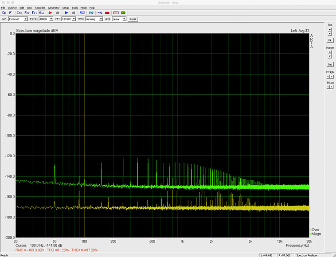Open the Help menu
The width and height of the screenshot is (336, 257).
point(92,8)
